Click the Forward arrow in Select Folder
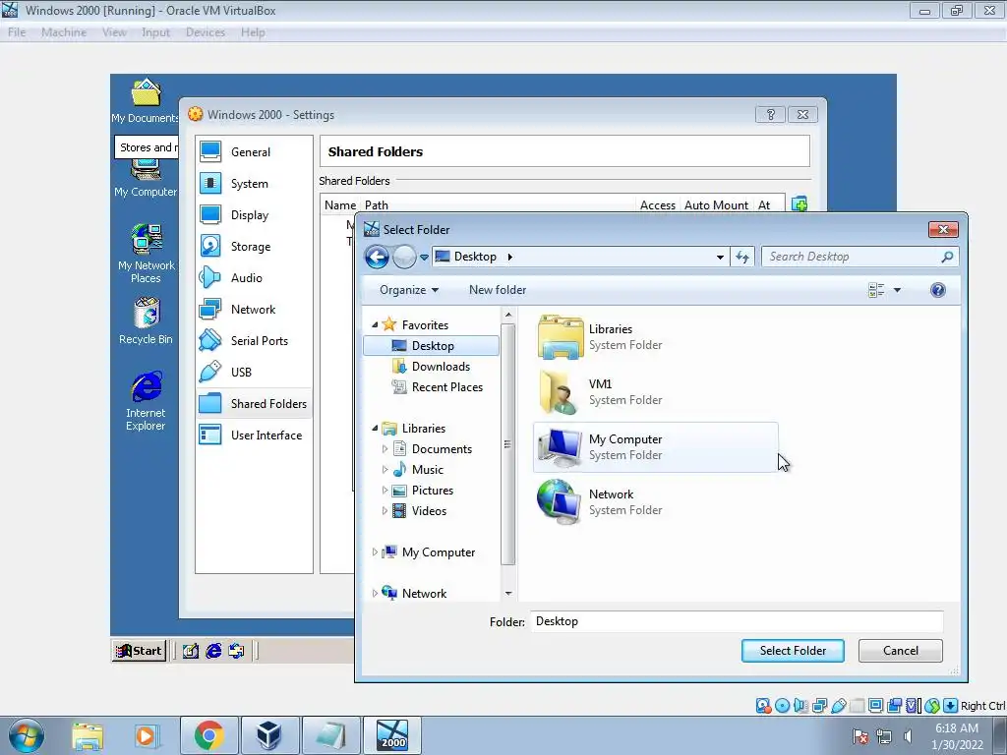This screenshot has height=755, width=1007. click(x=404, y=257)
